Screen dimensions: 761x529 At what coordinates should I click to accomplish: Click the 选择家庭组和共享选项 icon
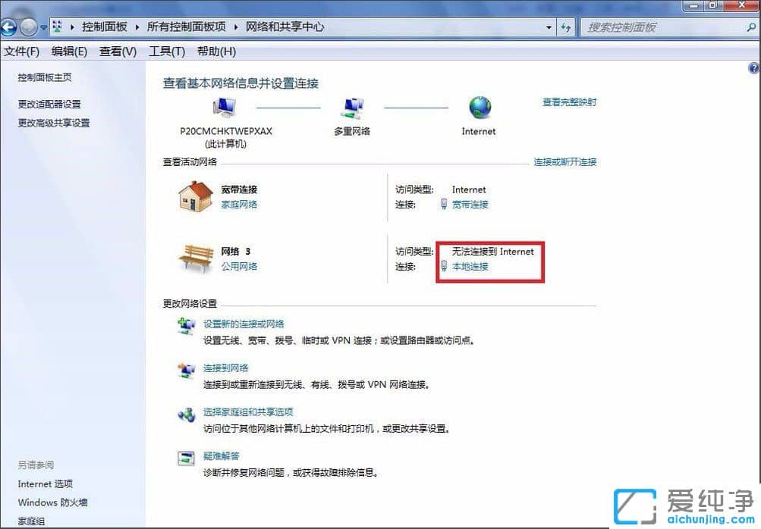pos(187,415)
